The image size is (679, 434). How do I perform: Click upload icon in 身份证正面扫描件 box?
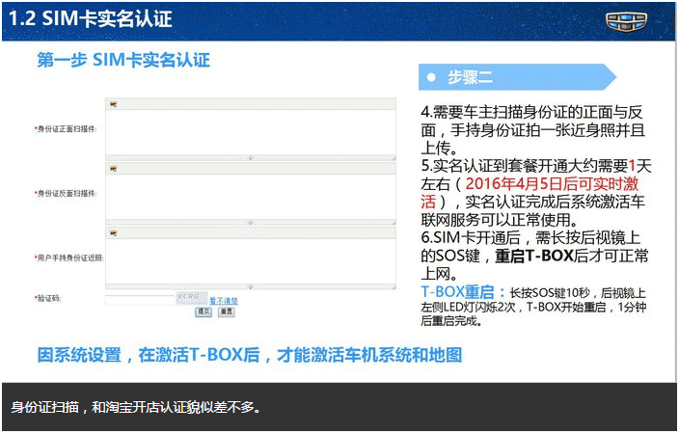pyautogui.click(x=113, y=104)
